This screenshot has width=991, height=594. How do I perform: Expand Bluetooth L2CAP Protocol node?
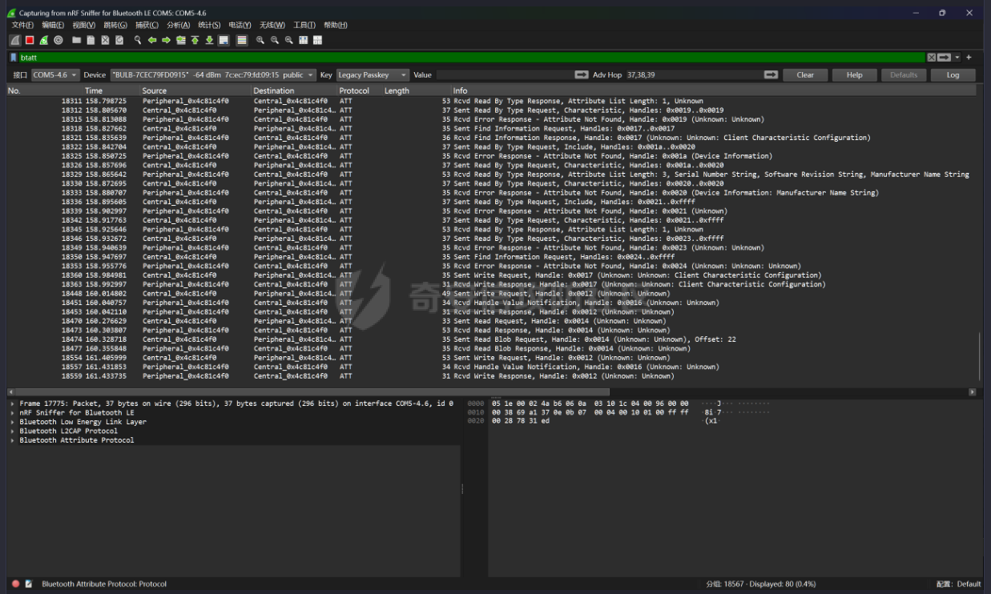click(12, 431)
